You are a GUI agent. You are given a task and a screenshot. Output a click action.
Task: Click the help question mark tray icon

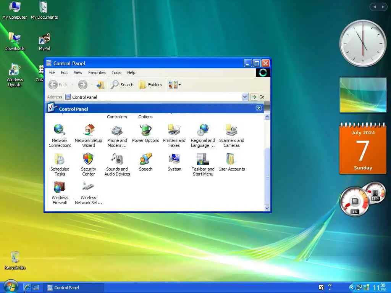(321, 288)
